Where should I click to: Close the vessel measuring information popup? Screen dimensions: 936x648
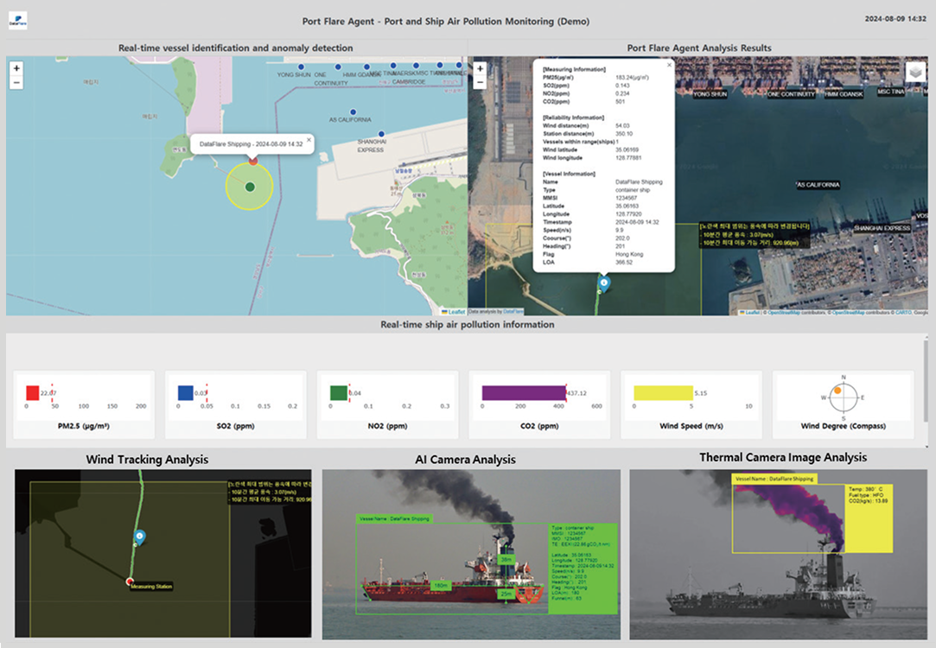[667, 64]
